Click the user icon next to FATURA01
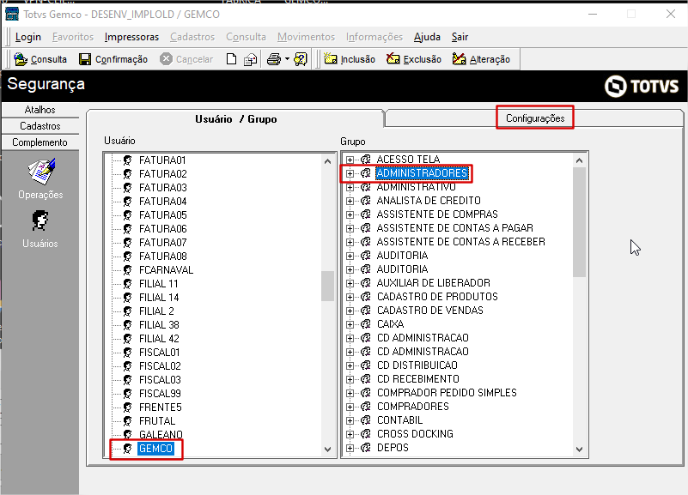This screenshot has height=495, width=688. tap(128, 160)
